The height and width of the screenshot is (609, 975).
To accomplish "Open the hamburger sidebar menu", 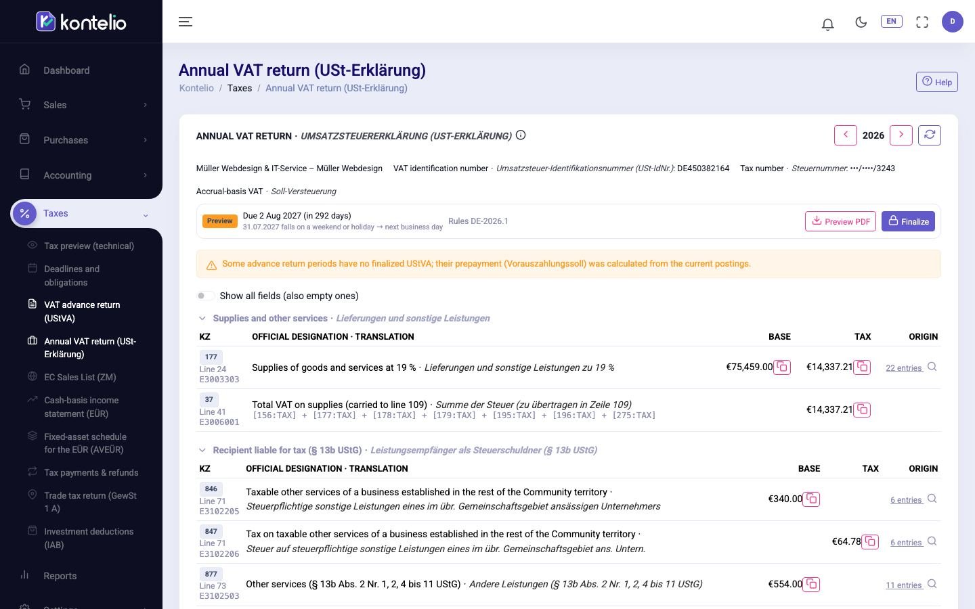I will point(186,22).
